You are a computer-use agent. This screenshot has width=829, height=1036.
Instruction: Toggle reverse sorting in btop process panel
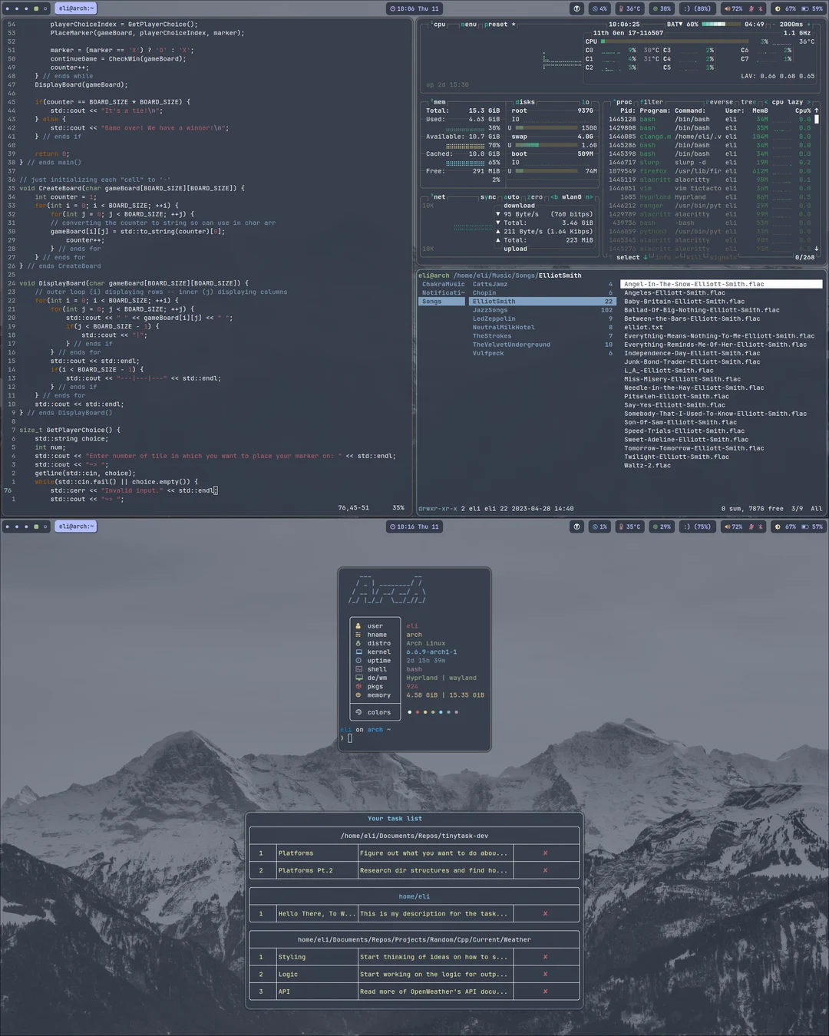pos(719,102)
